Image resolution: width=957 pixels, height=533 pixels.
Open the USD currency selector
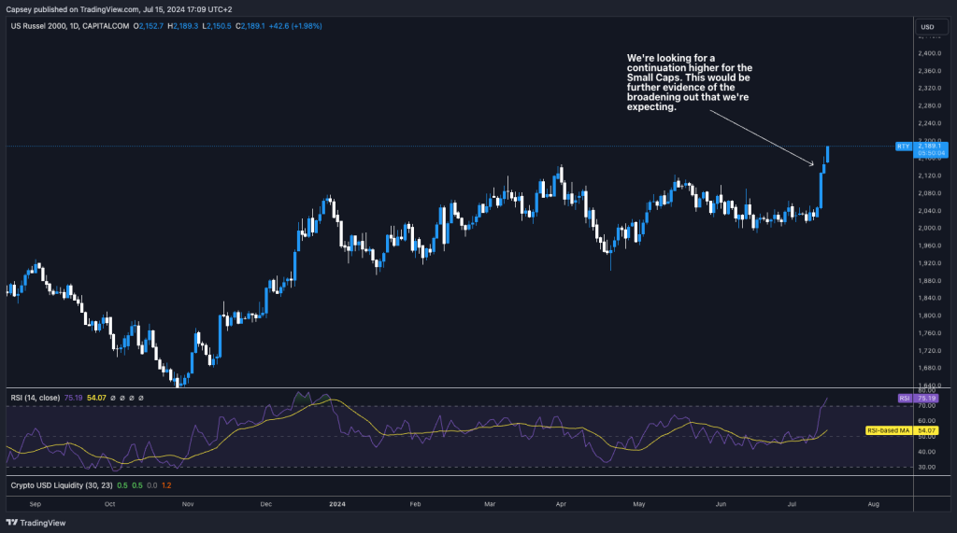tap(927, 27)
